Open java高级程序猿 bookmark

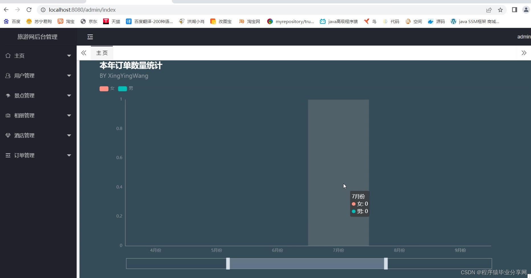339,21
